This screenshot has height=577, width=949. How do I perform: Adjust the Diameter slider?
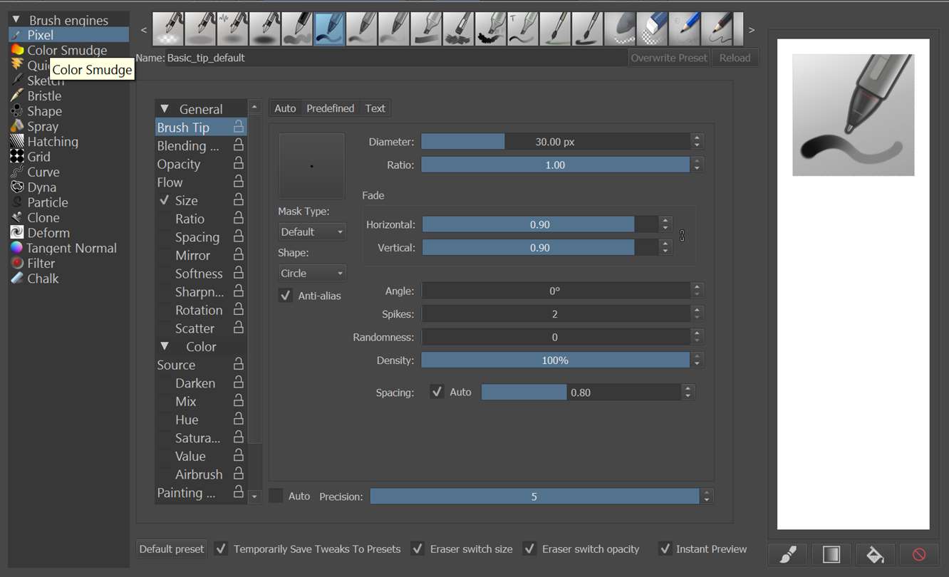[555, 142]
